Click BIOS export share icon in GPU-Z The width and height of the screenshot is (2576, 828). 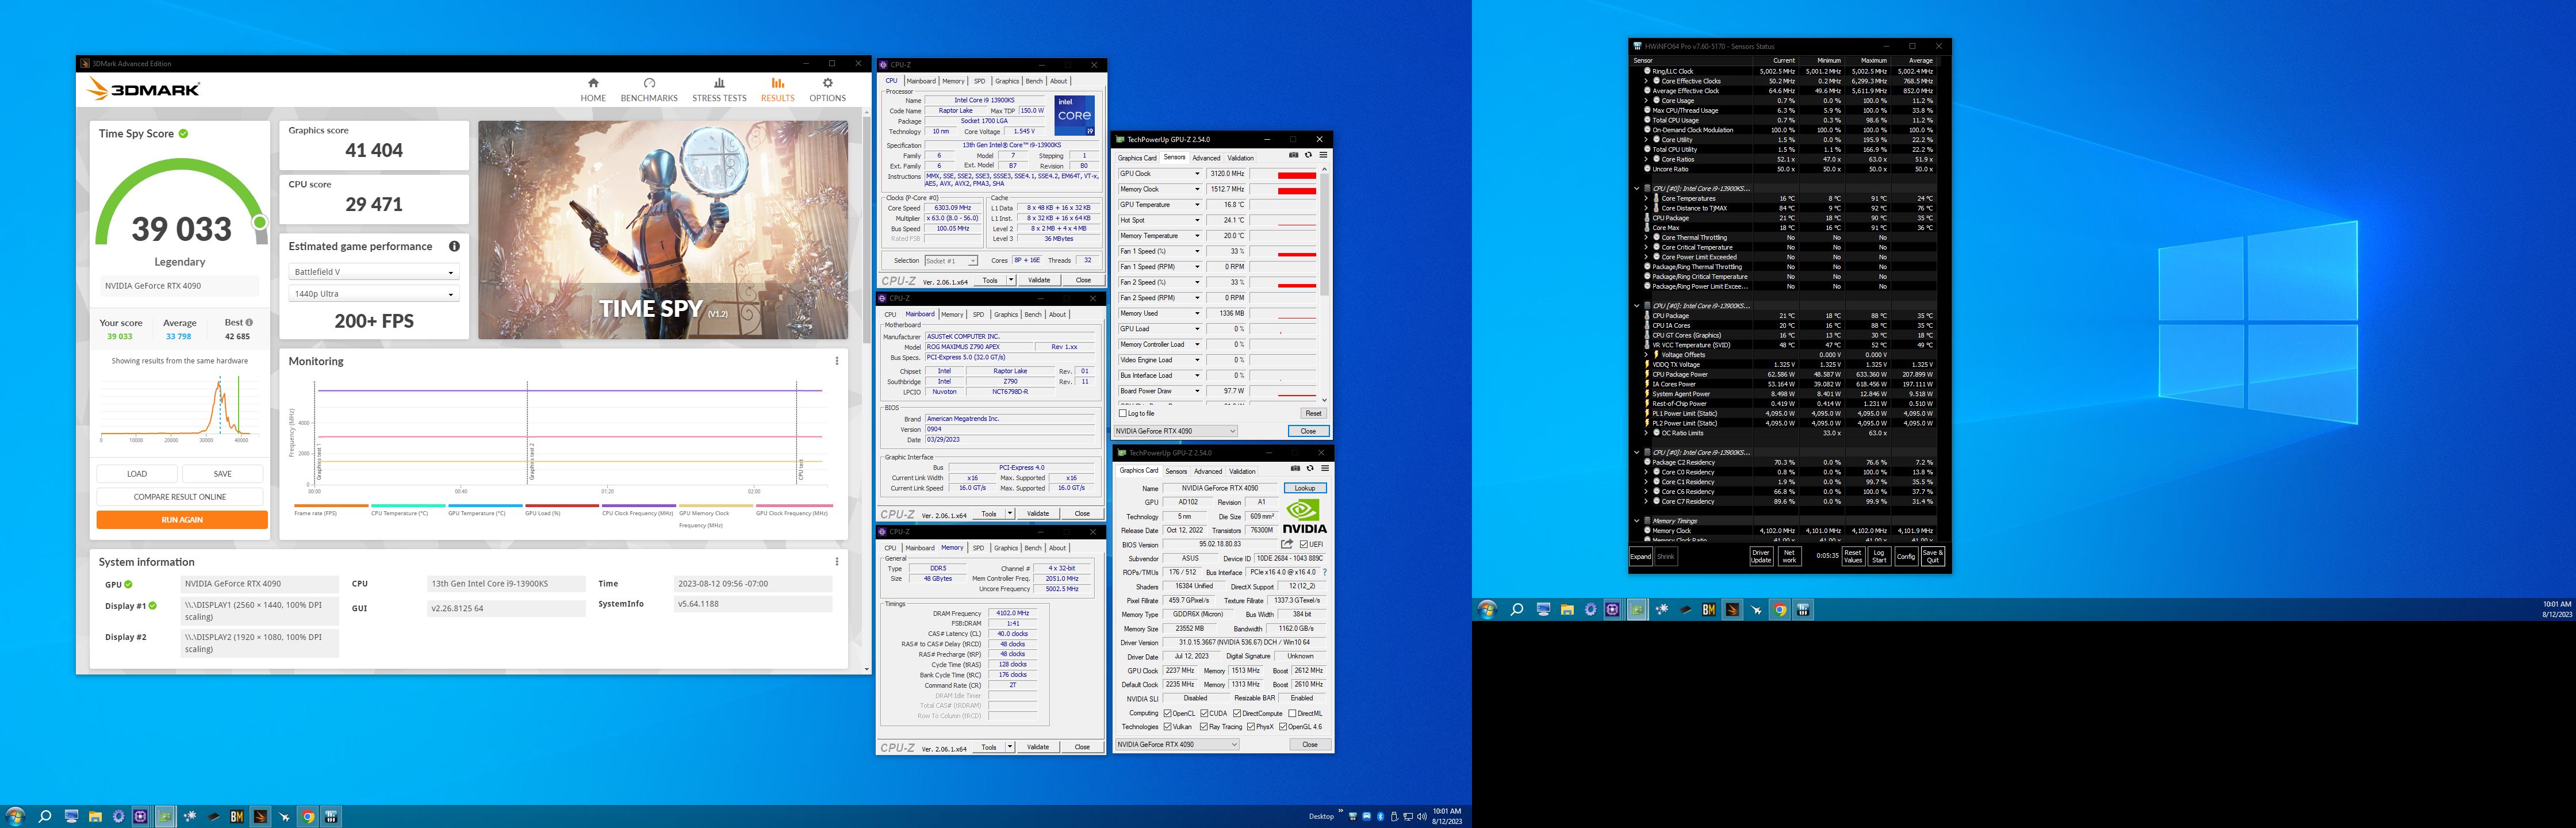[1287, 544]
